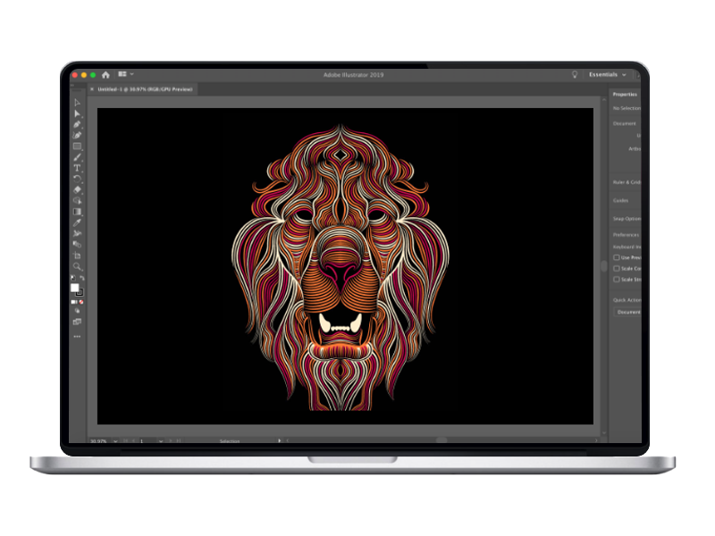Open the Essentials workspace switcher
The height and width of the screenshot is (536, 715).
(x=607, y=74)
